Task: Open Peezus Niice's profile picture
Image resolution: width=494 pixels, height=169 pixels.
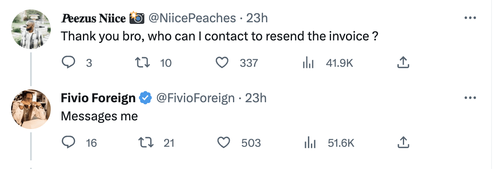Action: pyautogui.click(x=31, y=29)
